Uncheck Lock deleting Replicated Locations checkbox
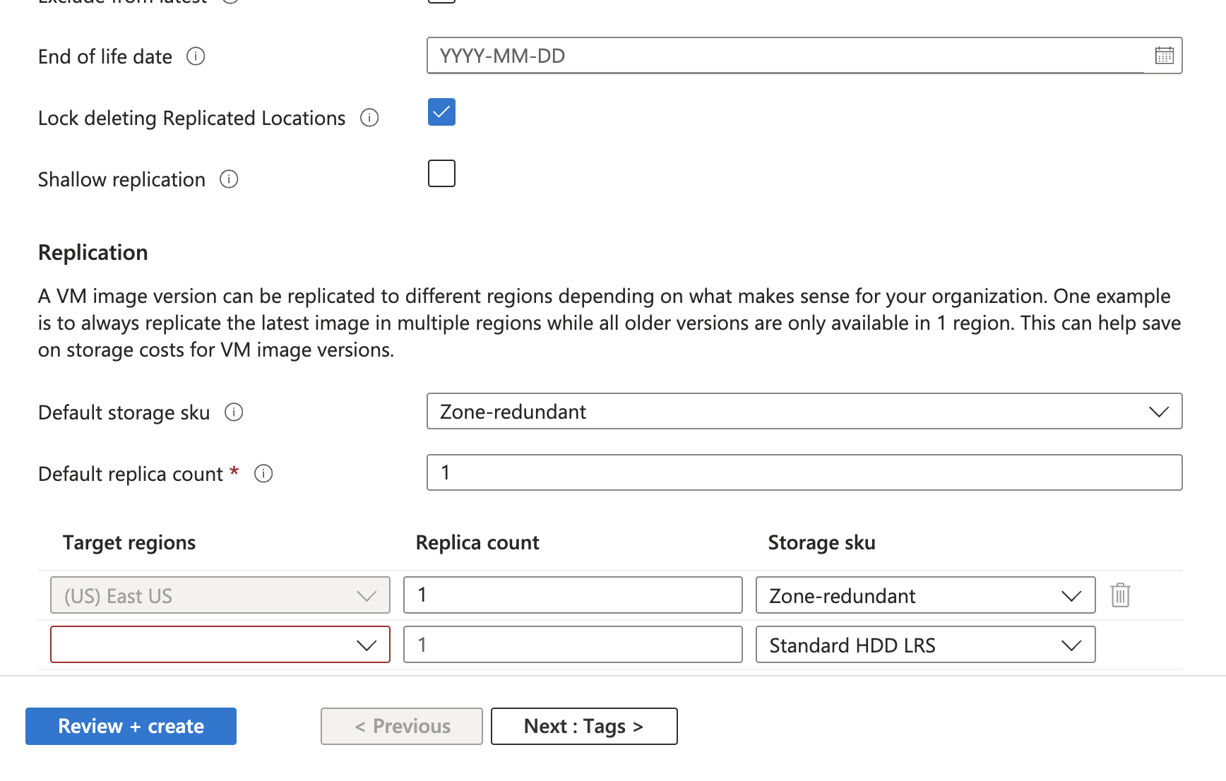 441,112
